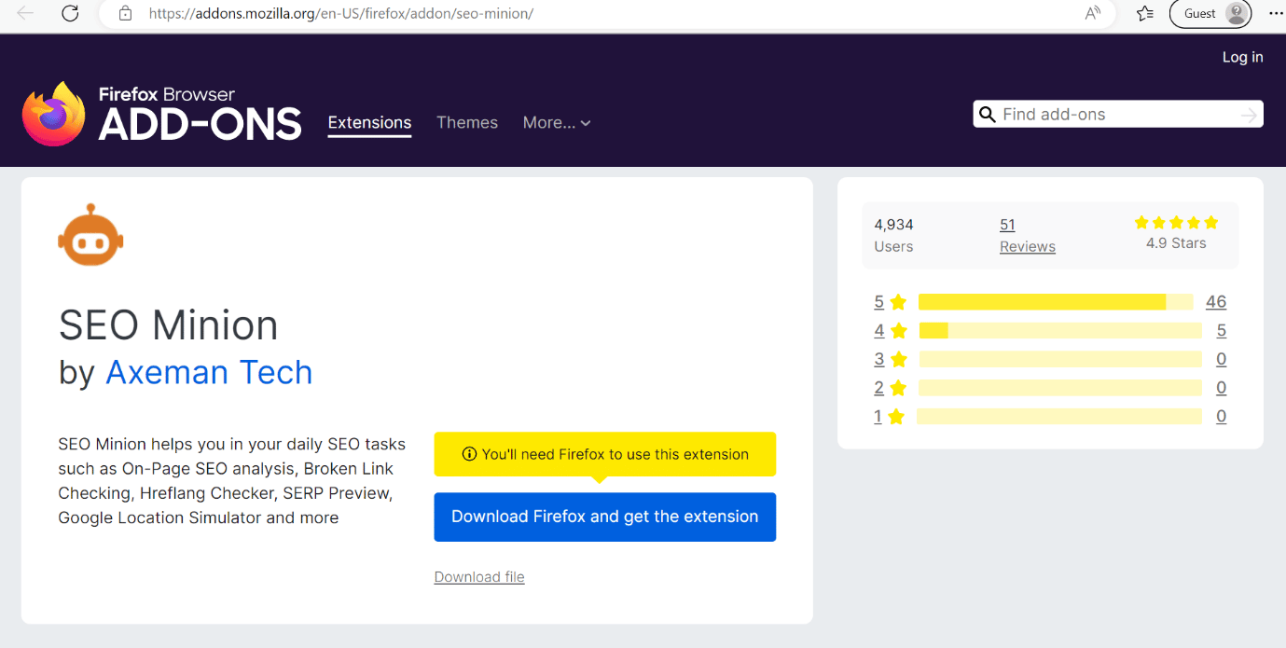This screenshot has width=1286, height=648.
Task: Click the 4,934 Users text
Action: (x=893, y=235)
